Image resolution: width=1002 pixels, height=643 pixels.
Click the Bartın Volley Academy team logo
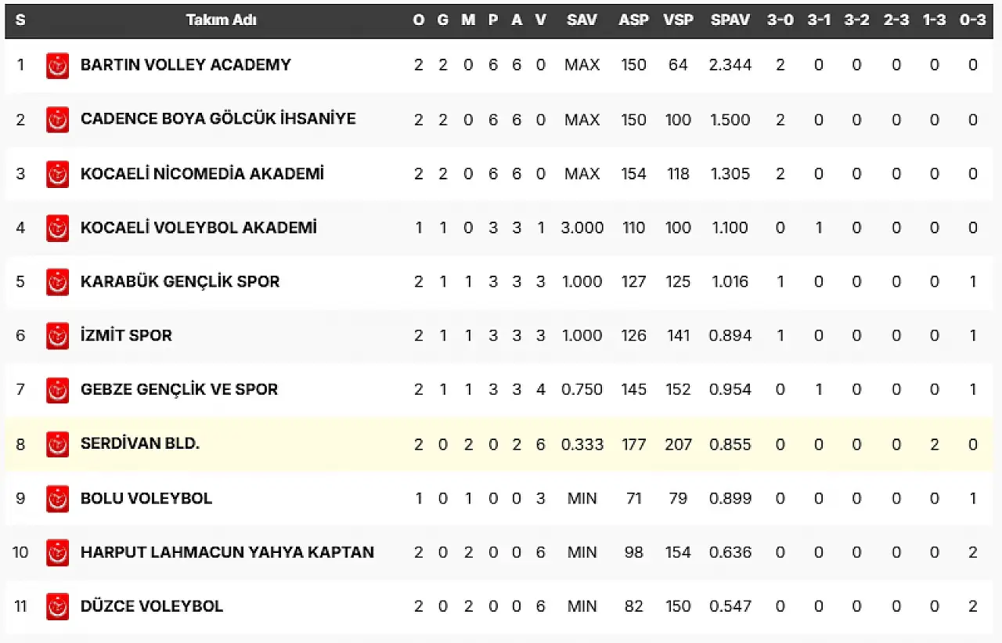[x=57, y=65]
